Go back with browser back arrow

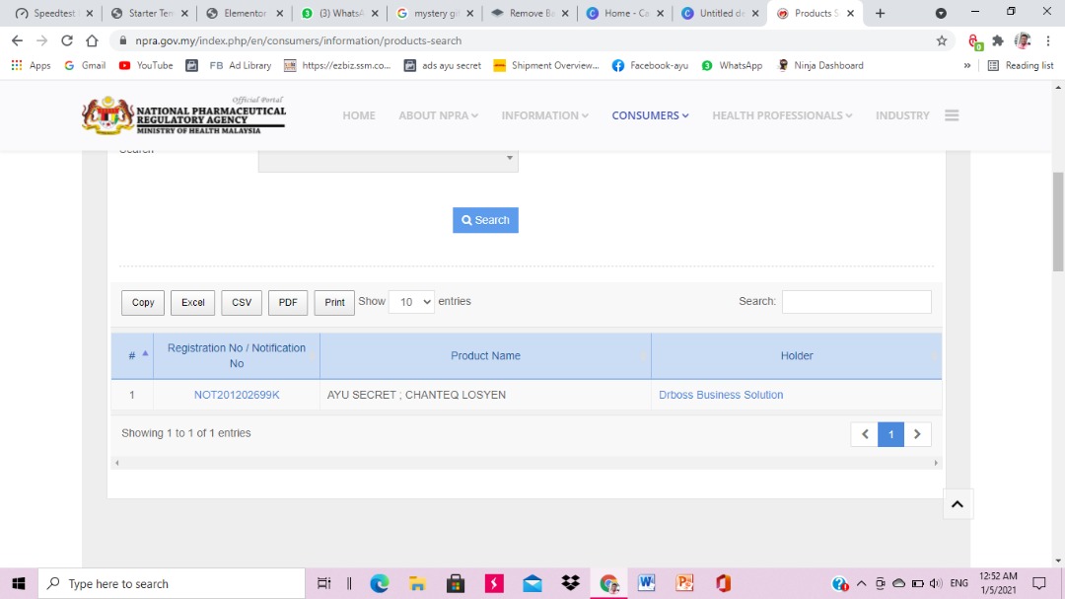[x=17, y=40]
